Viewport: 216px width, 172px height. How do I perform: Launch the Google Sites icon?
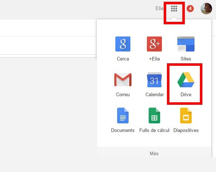pos(186,44)
